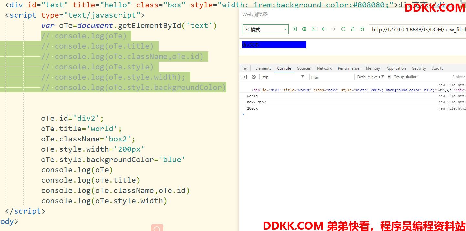The image size is (466, 231).
Task: Switch to the Elements tab
Action: (x=263, y=68)
